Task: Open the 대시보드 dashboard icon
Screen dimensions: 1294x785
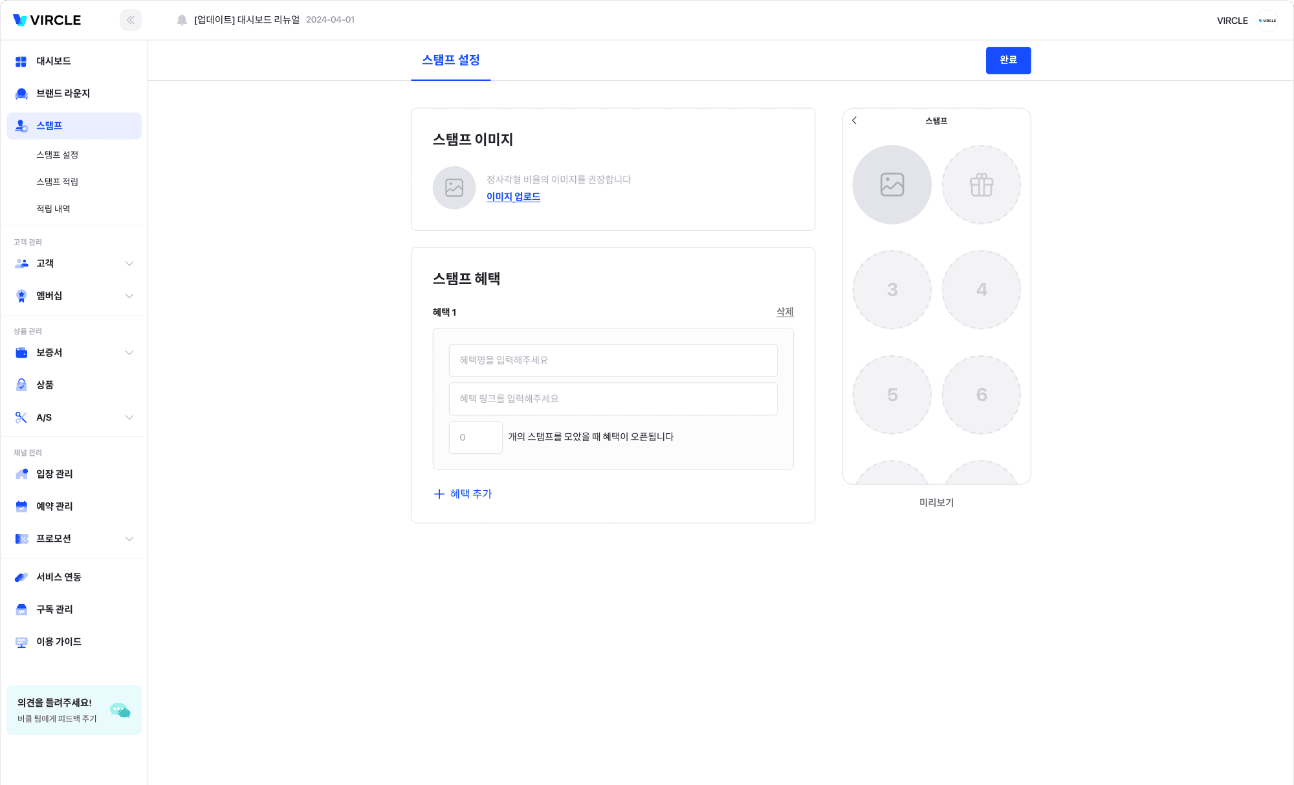Action: 21,61
